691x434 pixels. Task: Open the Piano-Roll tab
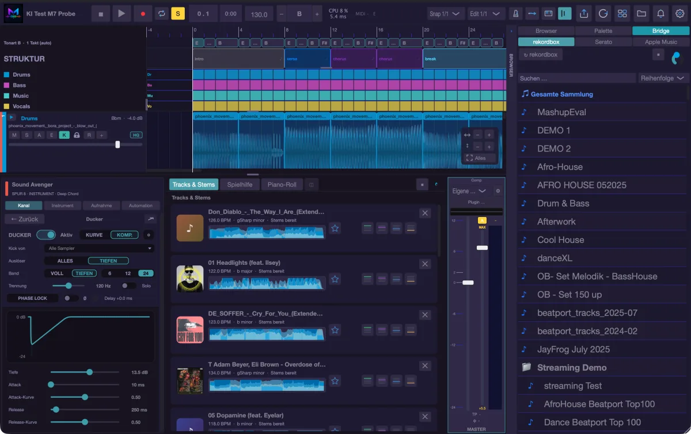(x=282, y=185)
